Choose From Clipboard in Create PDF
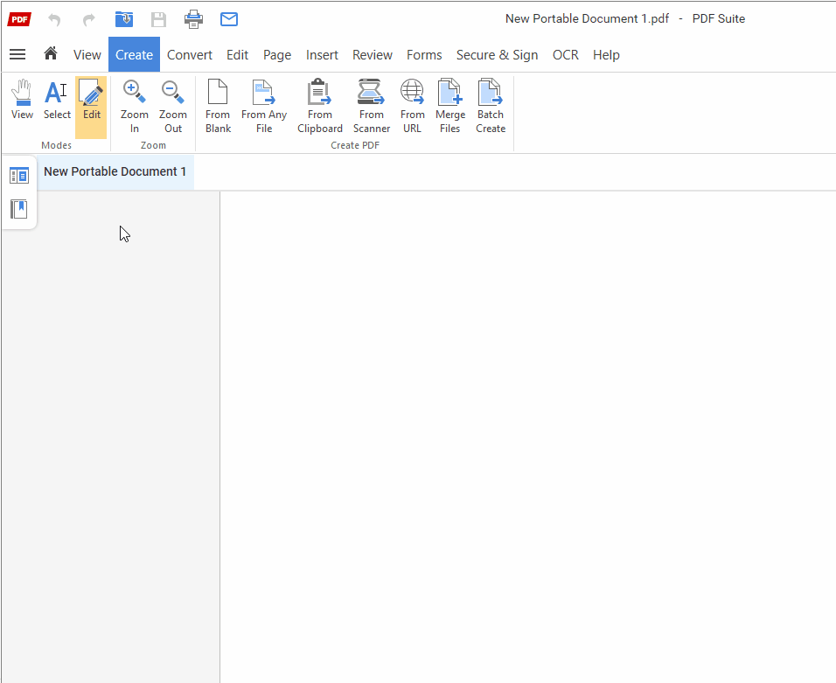Viewport: 836px width, 683px height. tap(320, 106)
